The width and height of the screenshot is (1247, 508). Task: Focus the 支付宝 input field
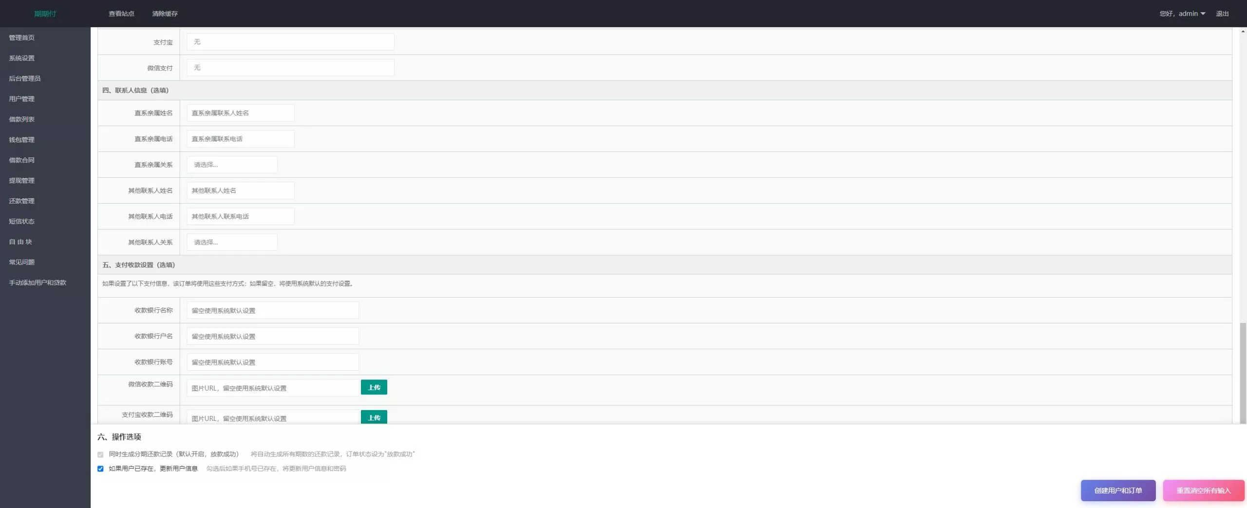pos(290,42)
